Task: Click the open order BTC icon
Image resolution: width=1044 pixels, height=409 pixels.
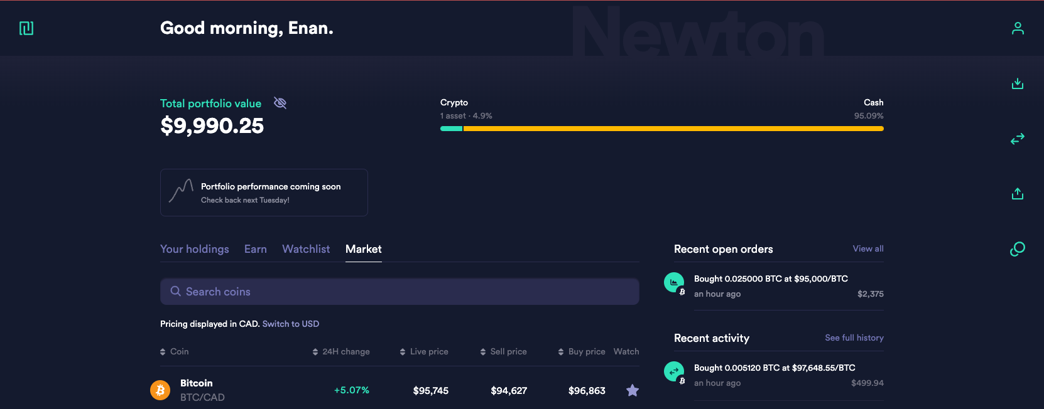Action: click(x=674, y=283)
